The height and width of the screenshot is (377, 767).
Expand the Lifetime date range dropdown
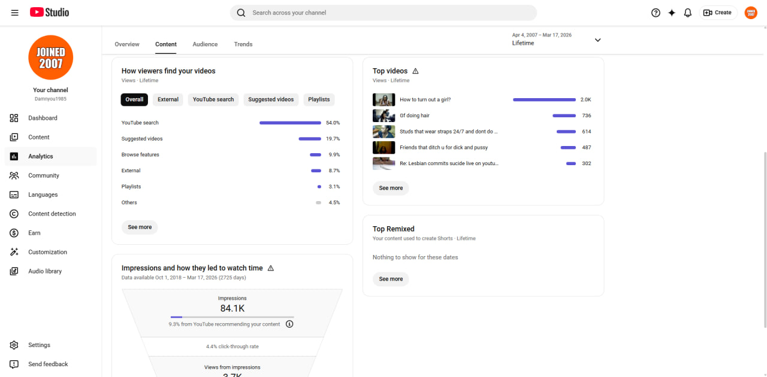[x=597, y=40]
